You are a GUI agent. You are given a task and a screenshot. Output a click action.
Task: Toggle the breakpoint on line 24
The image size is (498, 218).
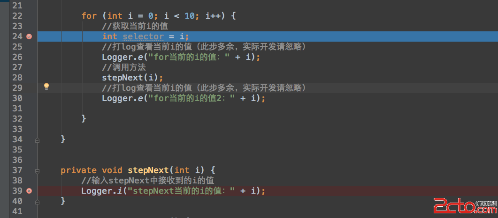pos(29,36)
